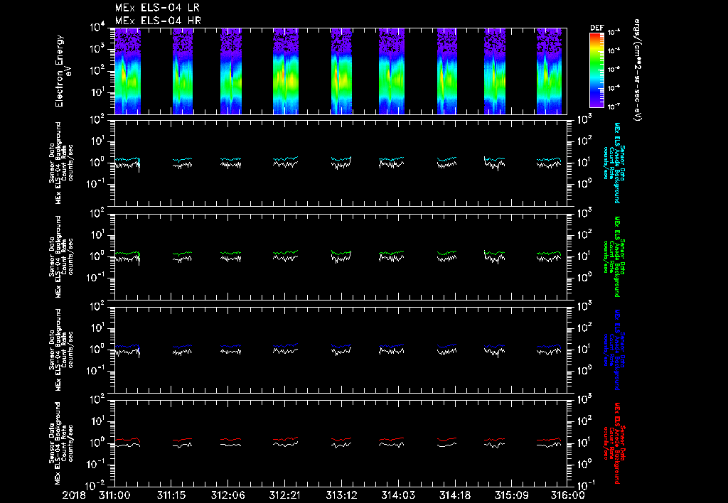Click the "311:00" time tick label
The height and width of the screenshot is (503, 728).
click(x=114, y=496)
